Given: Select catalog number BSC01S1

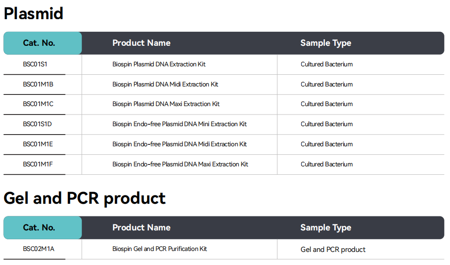Looking at the screenshot, I should (35, 64).
